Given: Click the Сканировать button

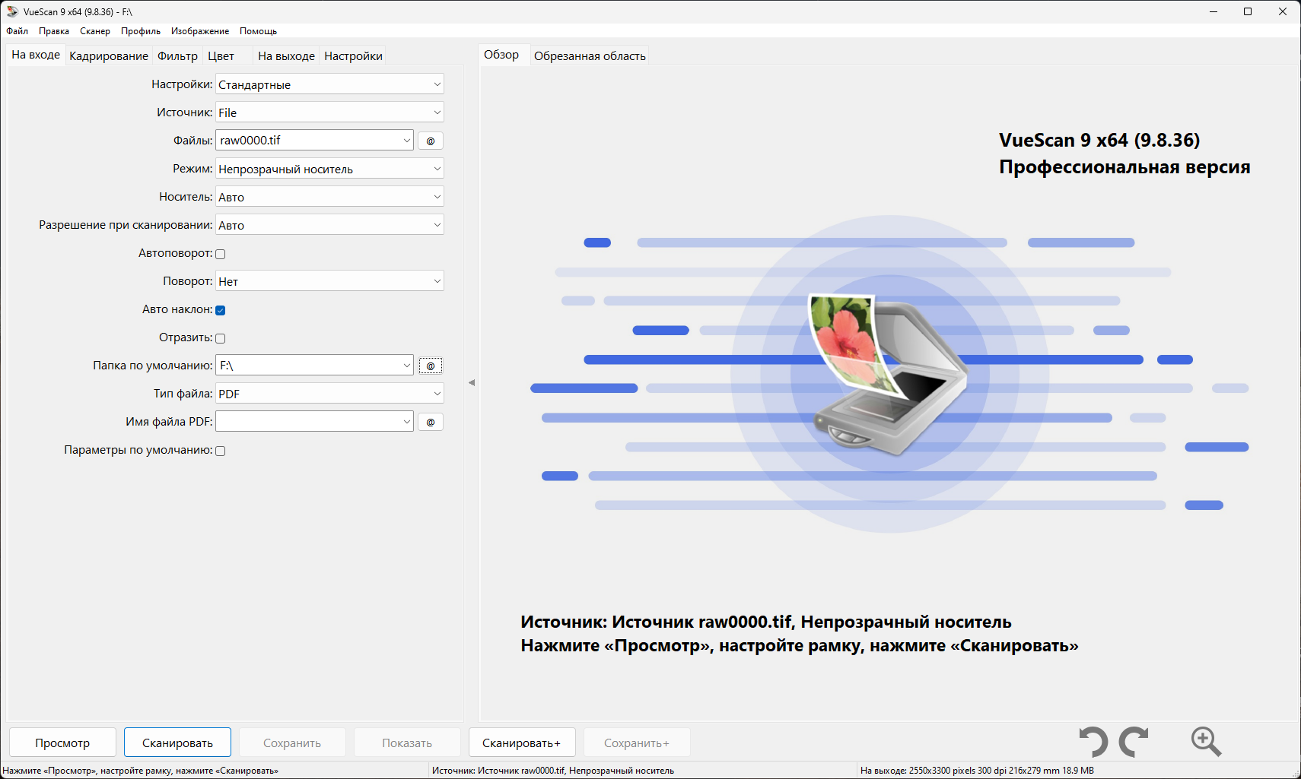Looking at the screenshot, I should [x=177, y=743].
